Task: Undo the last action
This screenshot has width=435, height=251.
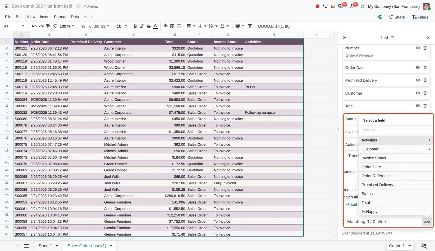Action: 34,26
